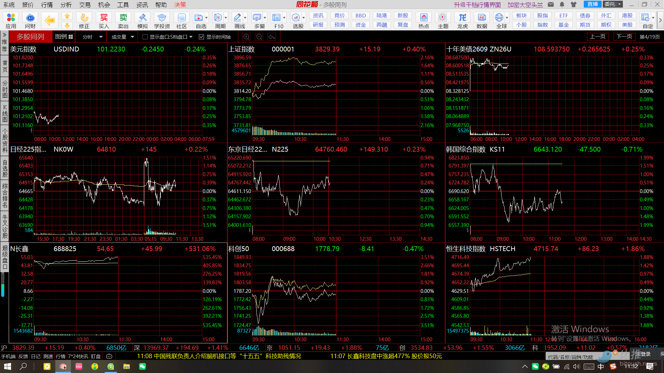The width and height of the screenshot is (664, 373).
Task: Open the 卖出 sell icon
Action: [x=123, y=20]
